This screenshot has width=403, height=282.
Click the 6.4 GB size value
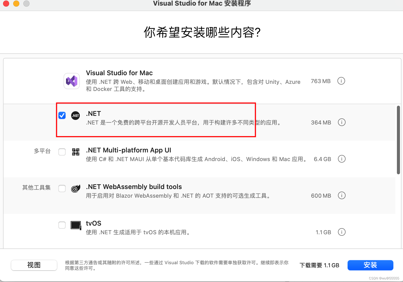[322, 159]
